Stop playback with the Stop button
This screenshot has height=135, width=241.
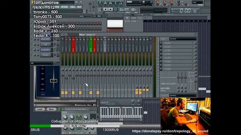click(x=110, y=9)
